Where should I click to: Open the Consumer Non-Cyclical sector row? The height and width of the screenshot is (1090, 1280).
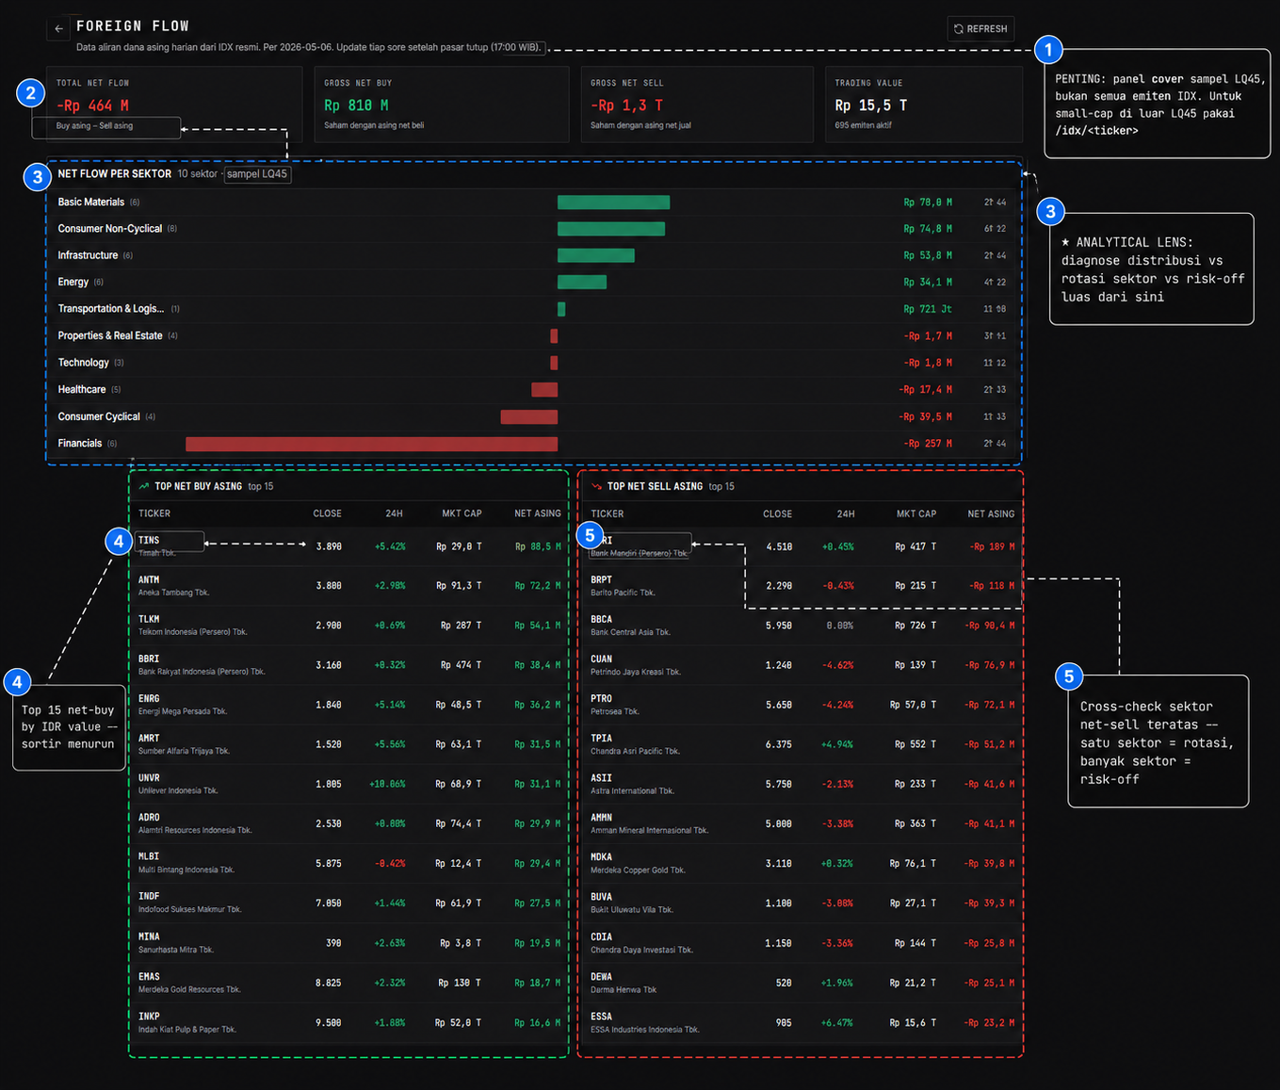[533, 229]
